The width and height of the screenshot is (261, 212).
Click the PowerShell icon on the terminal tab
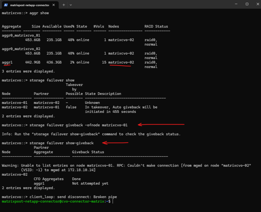pos(6,5)
